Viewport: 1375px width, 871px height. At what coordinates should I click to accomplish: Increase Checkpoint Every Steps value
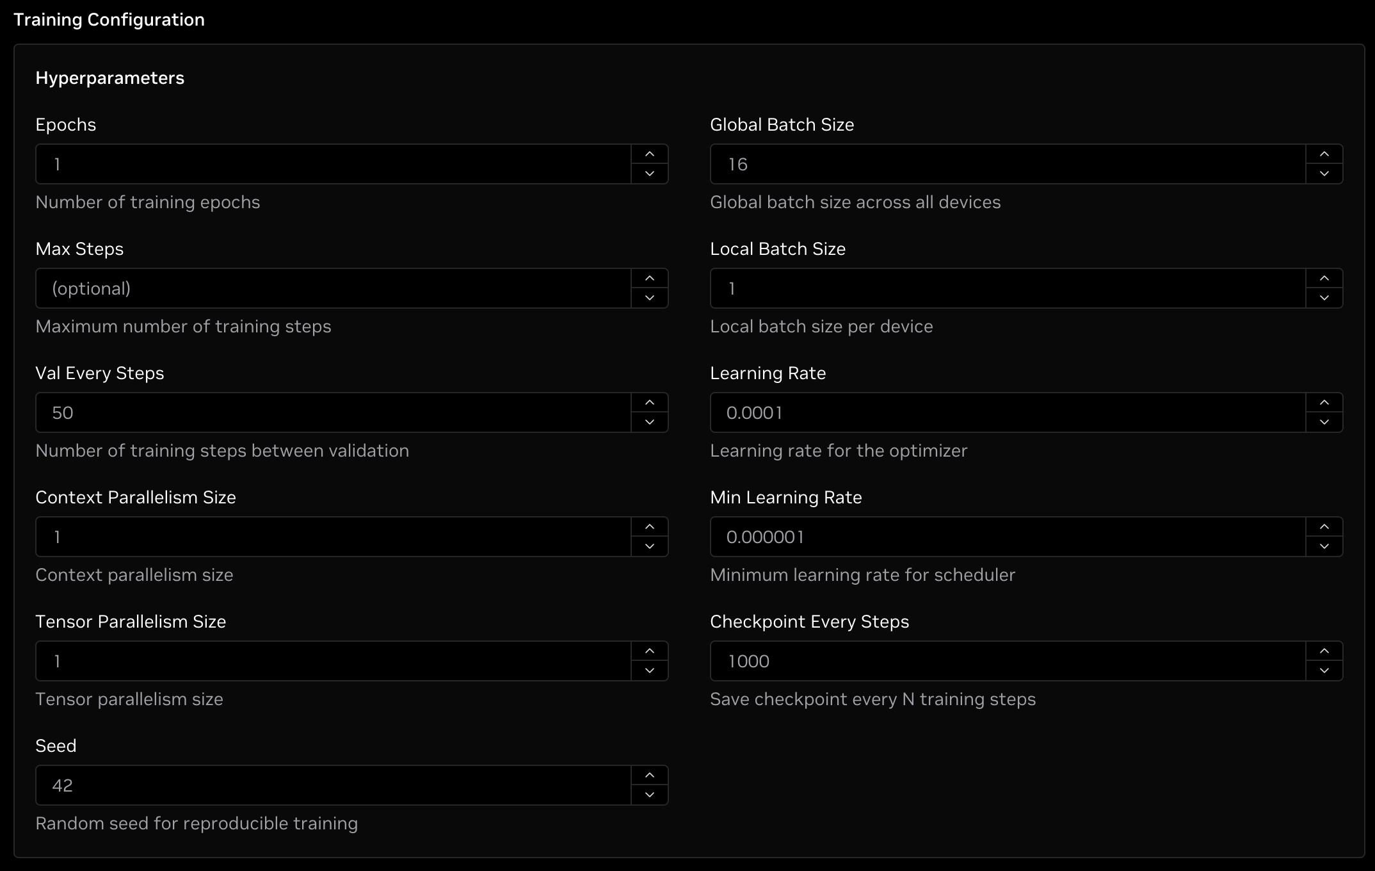(x=1324, y=651)
